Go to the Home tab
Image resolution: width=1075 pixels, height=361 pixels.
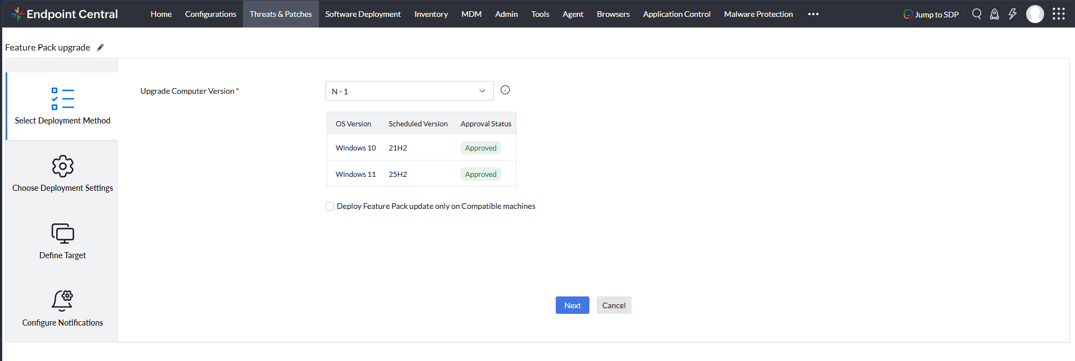click(161, 14)
